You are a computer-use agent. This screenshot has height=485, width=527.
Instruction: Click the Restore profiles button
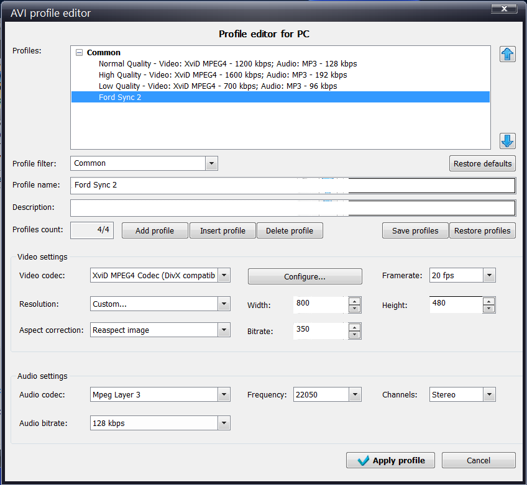coord(482,231)
